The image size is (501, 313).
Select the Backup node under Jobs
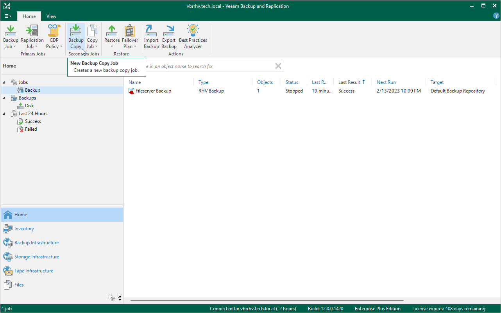[32, 90]
